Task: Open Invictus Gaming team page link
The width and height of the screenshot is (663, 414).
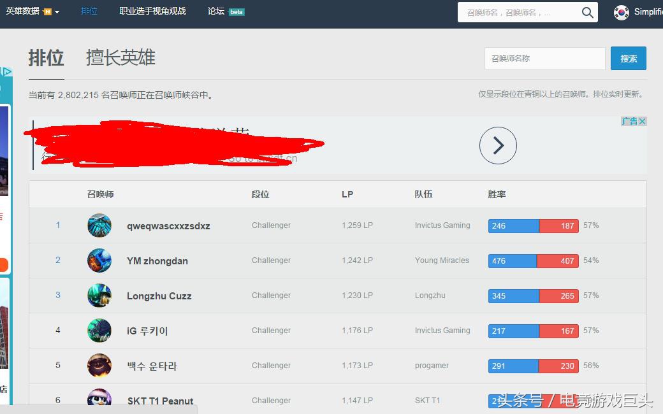Action: tap(442, 225)
